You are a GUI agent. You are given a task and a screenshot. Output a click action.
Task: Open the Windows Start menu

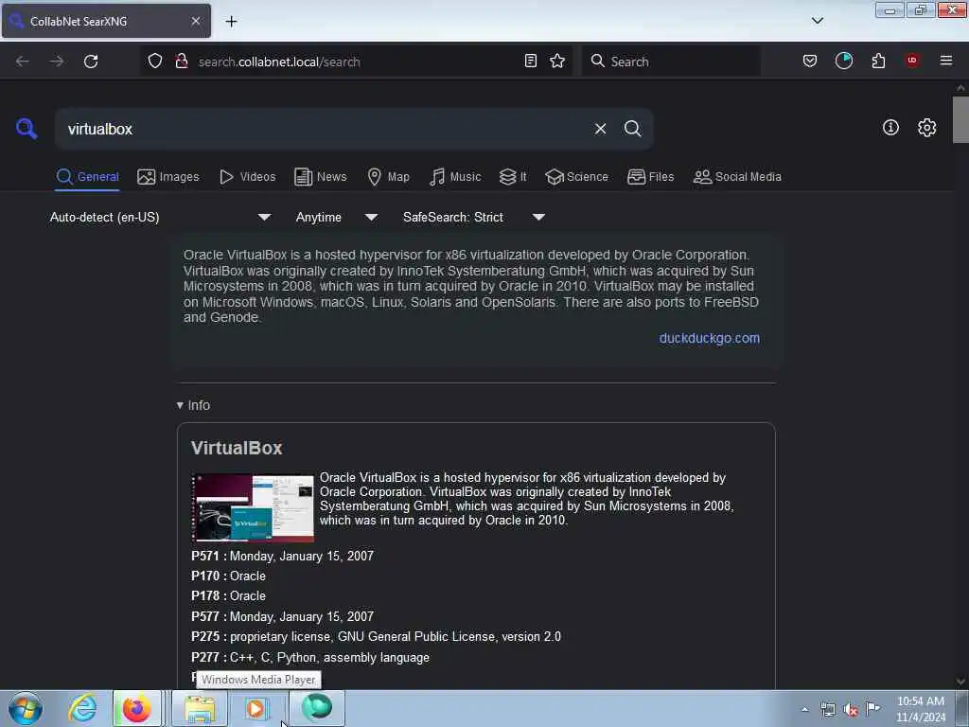pos(26,708)
